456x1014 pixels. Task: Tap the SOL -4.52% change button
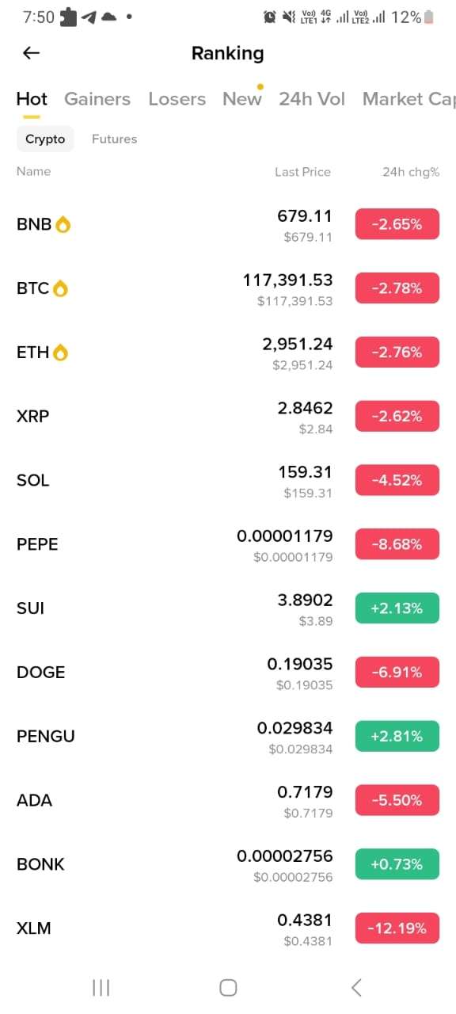[397, 481]
